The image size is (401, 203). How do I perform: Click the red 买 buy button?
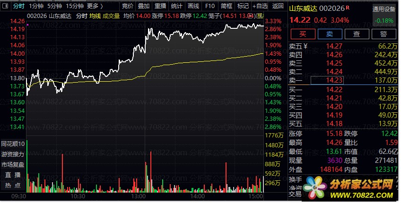303,34
